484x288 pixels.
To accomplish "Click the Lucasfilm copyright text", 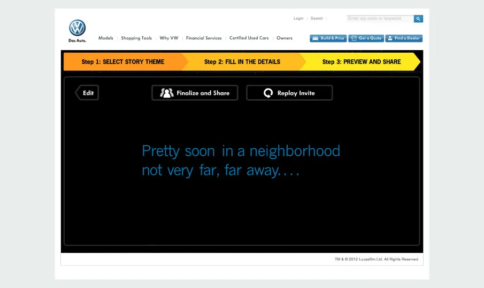I will (377, 259).
